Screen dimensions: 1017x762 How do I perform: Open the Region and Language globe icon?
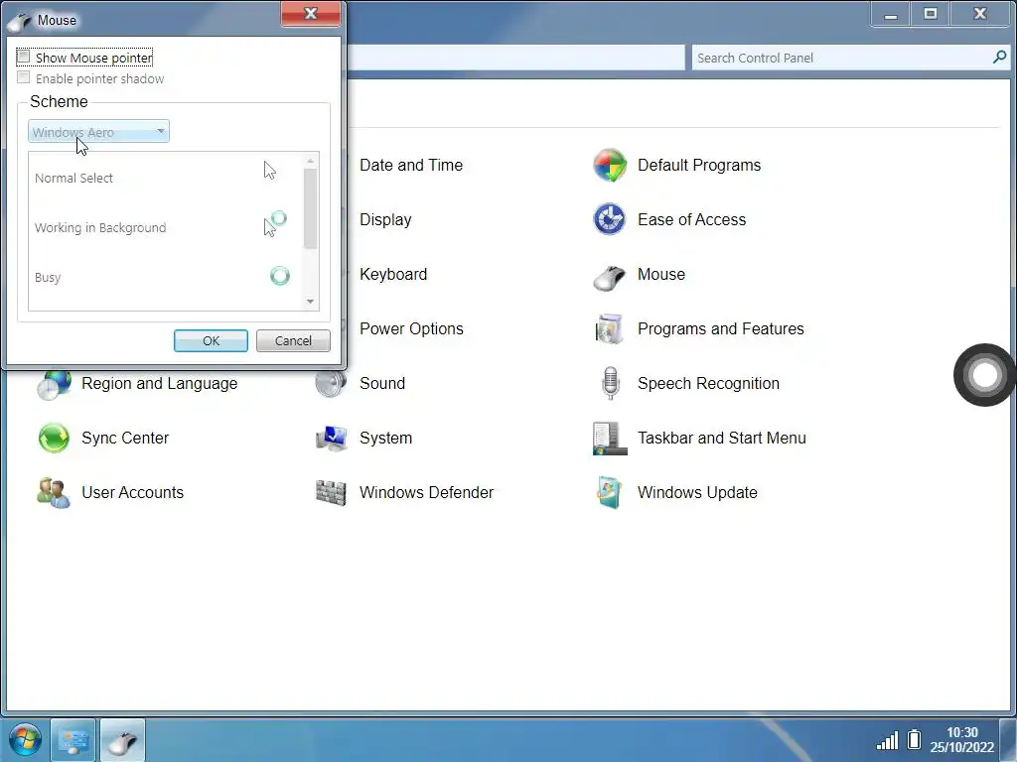[54, 384]
